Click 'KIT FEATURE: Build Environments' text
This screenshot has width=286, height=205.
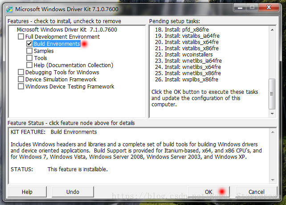point(53,132)
